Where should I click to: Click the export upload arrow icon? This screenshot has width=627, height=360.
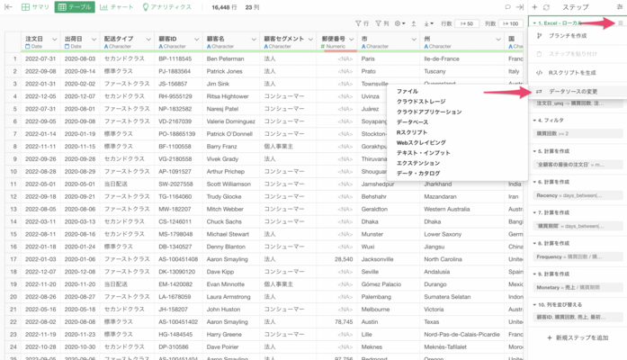pos(414,23)
